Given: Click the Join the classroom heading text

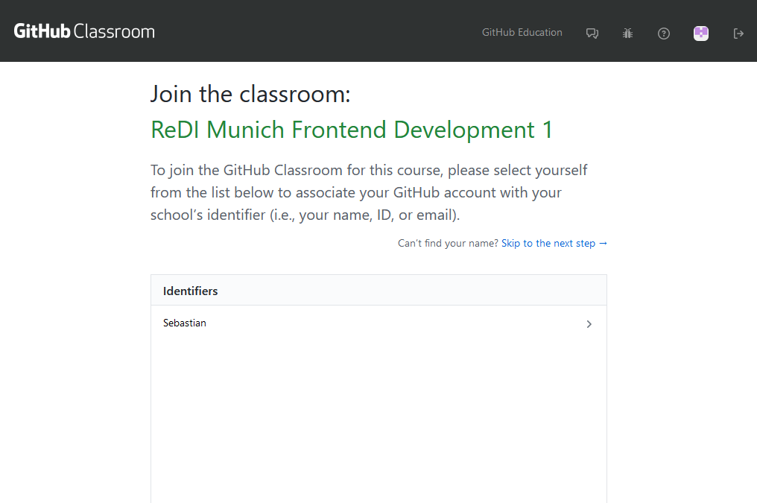Looking at the screenshot, I should coord(250,93).
